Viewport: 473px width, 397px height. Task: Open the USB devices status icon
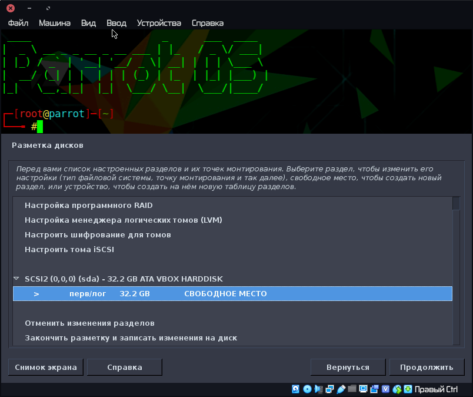341,389
